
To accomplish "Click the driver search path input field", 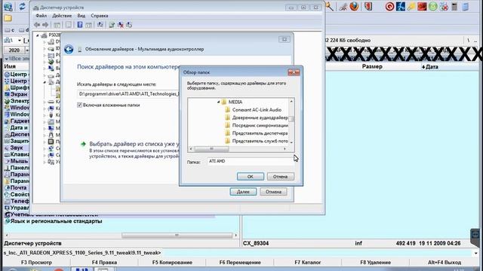I will pos(128,94).
